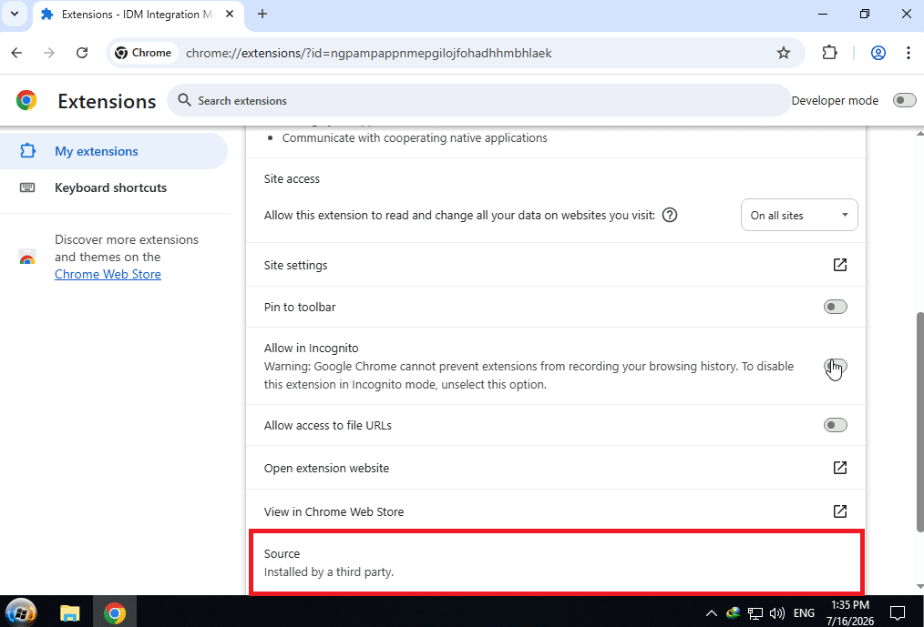Click the Search extensions field
924x627 pixels.
(x=478, y=101)
